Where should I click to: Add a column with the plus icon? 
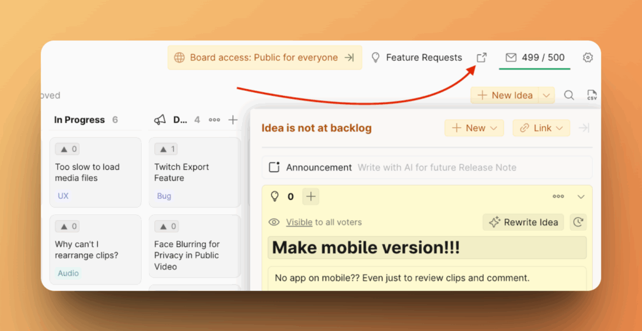[233, 120]
